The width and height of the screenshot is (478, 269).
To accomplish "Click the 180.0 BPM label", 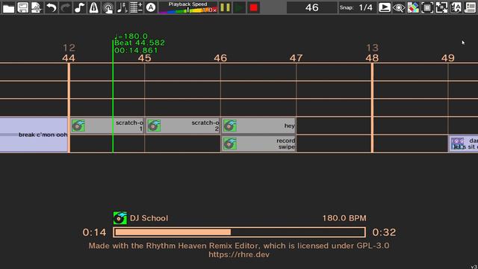I will click(344, 218).
